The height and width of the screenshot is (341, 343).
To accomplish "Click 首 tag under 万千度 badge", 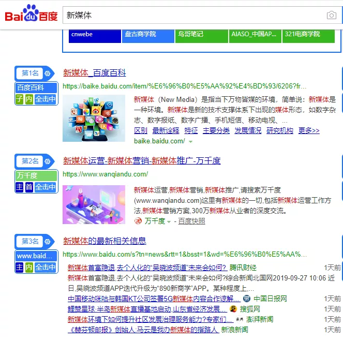I will [x=29, y=187].
